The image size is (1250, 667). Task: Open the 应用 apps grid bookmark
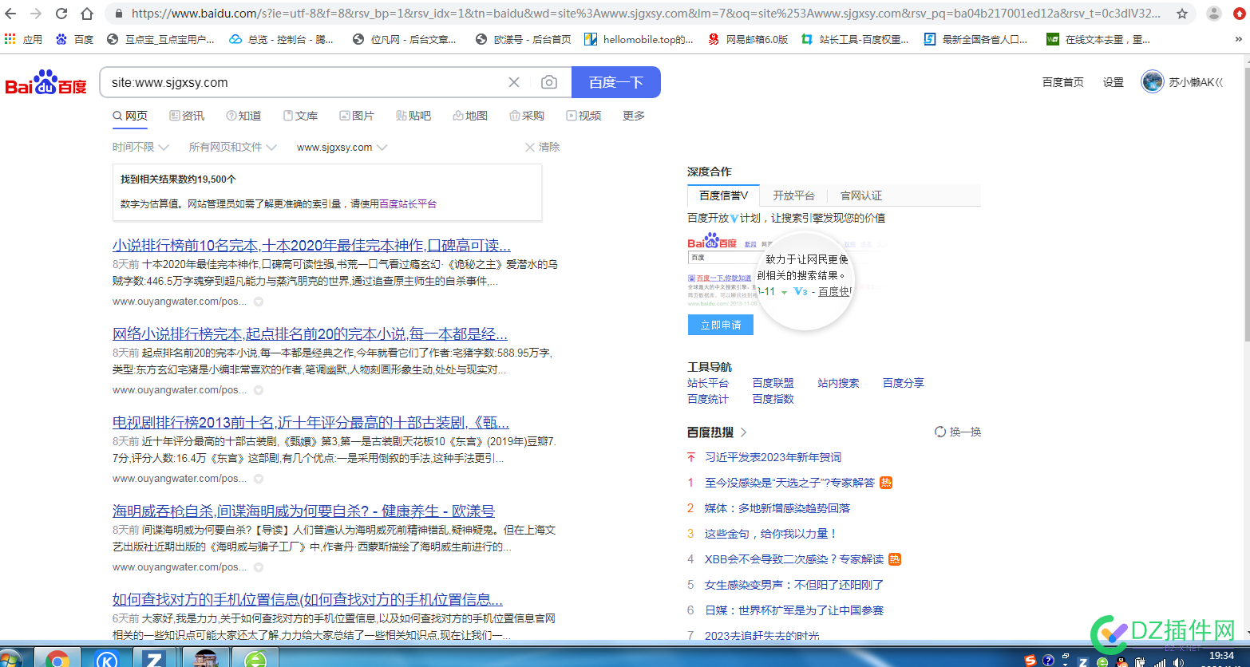tap(23, 39)
